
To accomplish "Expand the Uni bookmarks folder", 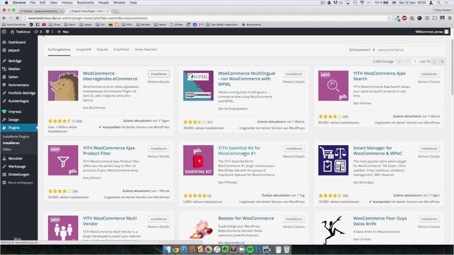I will click(x=100, y=24).
